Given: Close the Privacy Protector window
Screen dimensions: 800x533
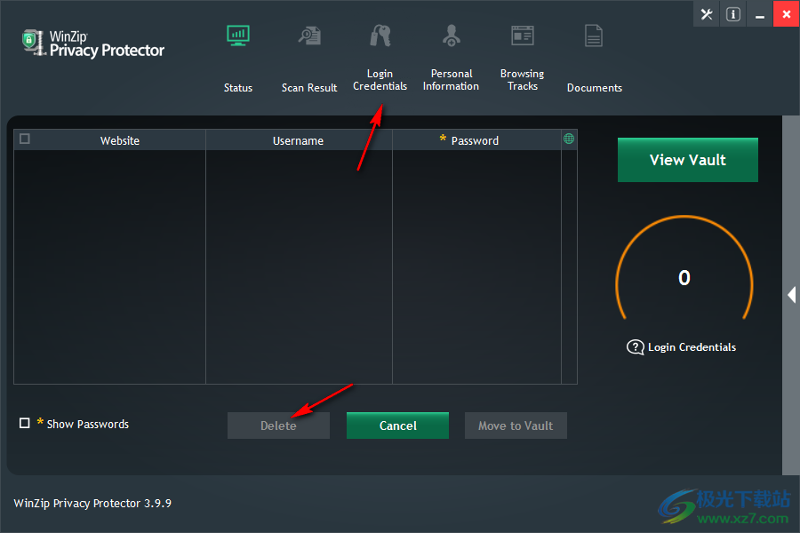Looking at the screenshot, I should click(787, 14).
